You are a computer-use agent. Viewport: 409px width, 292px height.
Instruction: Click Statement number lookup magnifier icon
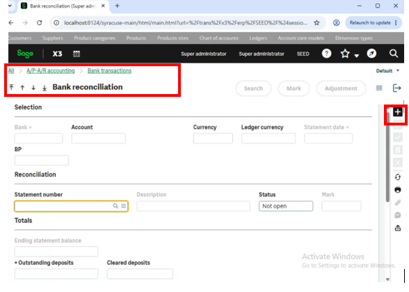coord(115,206)
